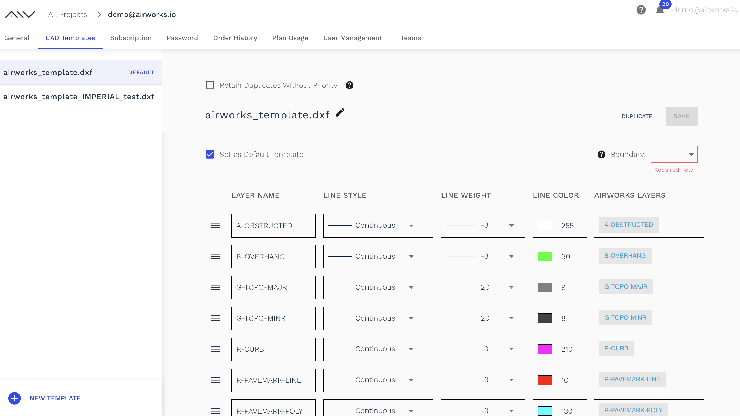The width and height of the screenshot is (740, 416).
Task: Open the Boundary dropdown
Action: (x=674, y=154)
